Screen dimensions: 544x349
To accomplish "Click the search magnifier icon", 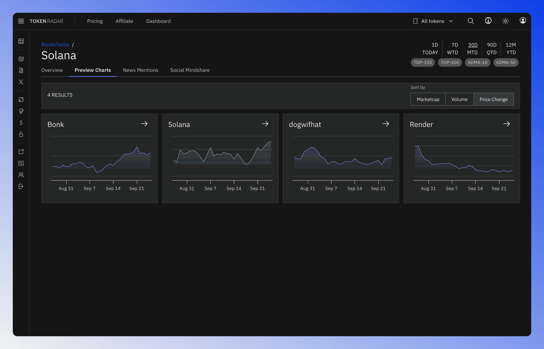I will click(471, 21).
